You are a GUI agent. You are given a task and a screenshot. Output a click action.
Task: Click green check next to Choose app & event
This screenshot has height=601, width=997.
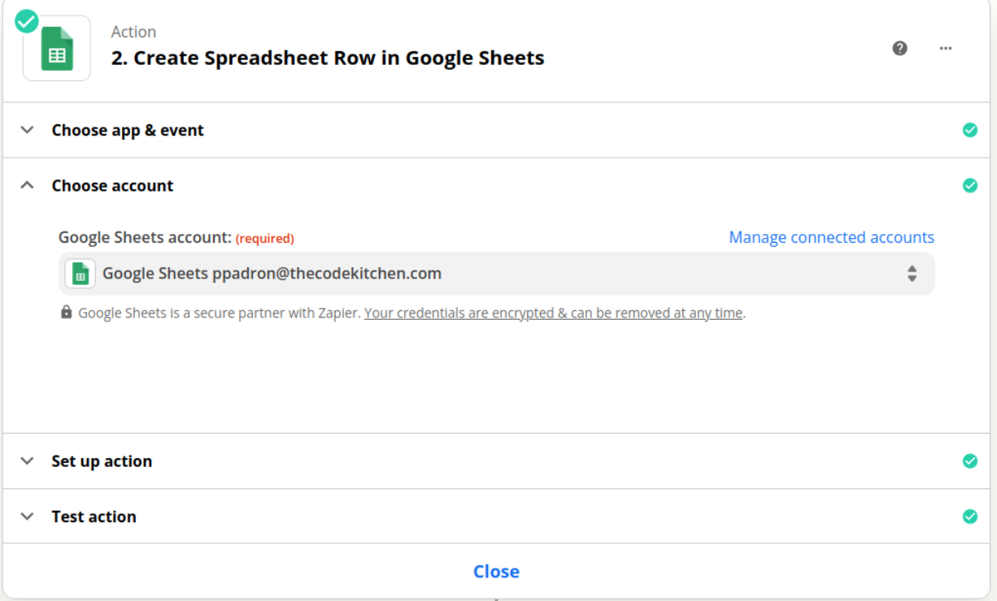point(969,130)
